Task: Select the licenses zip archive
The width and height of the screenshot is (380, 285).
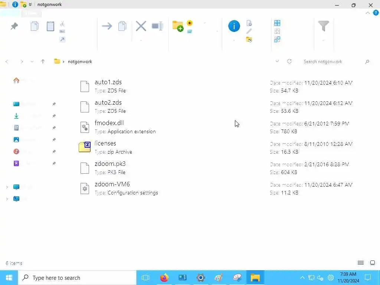Action: click(x=217, y=147)
